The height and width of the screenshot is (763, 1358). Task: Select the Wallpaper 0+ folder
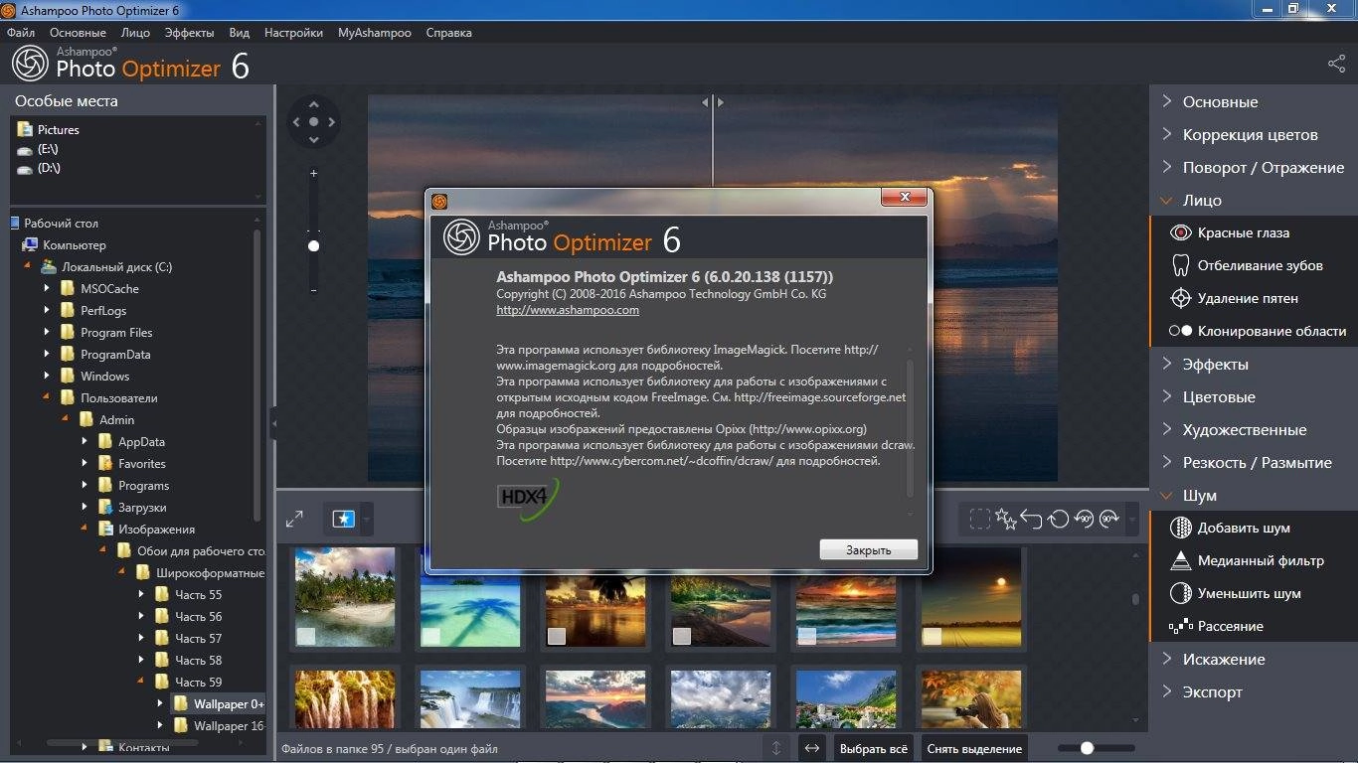pyautogui.click(x=220, y=703)
